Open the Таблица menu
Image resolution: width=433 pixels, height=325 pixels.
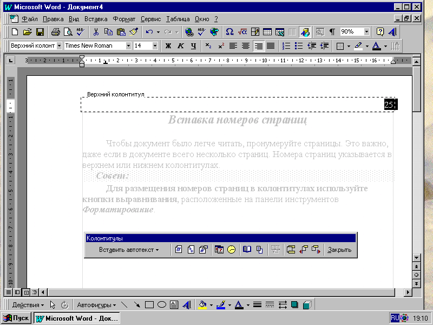(178, 19)
